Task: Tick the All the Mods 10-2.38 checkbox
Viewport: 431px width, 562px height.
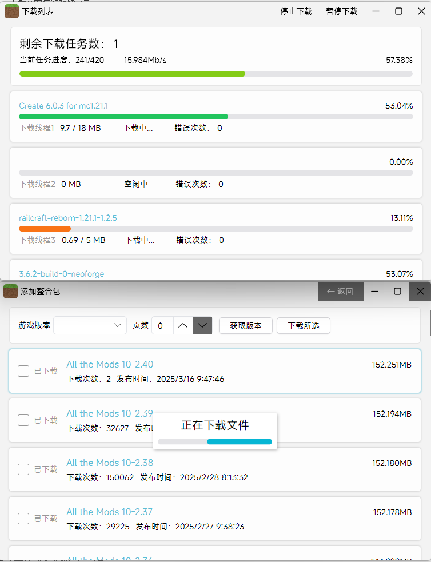Action: tap(23, 469)
